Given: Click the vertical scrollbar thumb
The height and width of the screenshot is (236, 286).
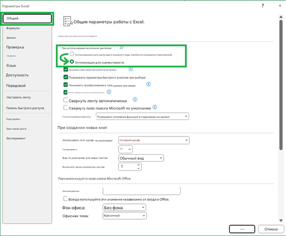Looking at the screenshot, I should tap(281, 85).
